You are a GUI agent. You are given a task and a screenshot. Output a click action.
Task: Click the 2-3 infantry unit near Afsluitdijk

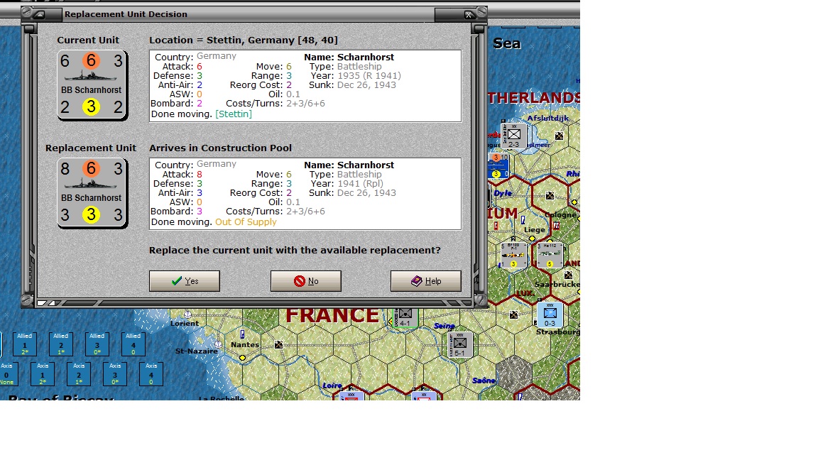[x=513, y=136]
